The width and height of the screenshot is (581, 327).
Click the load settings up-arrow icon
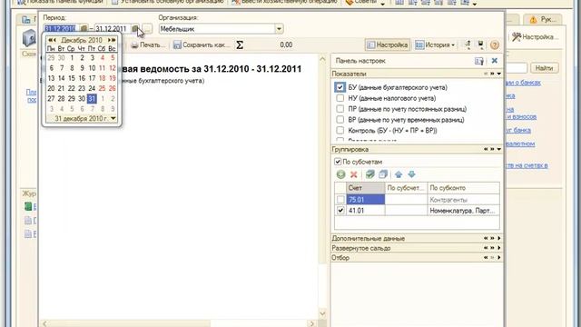point(468,45)
